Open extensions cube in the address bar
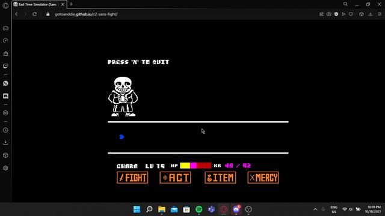The height and width of the screenshot is (216, 385). (x=362, y=14)
